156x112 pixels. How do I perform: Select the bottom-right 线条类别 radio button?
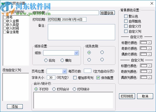102,60
